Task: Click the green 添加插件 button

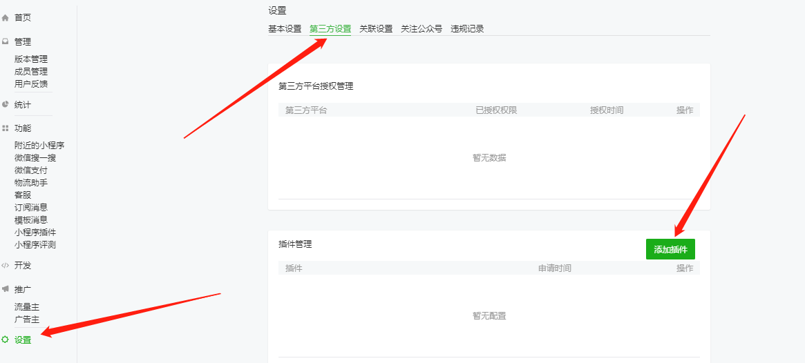Action: pos(670,249)
